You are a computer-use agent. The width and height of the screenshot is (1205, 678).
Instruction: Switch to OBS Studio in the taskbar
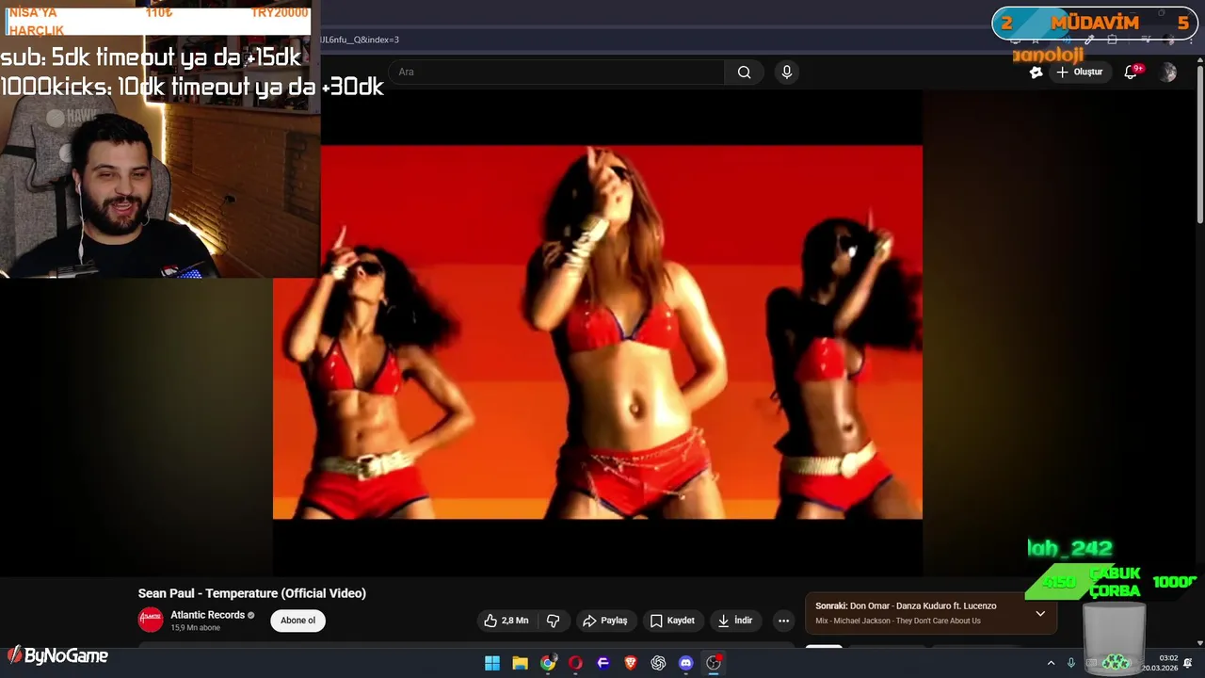pyautogui.click(x=714, y=663)
